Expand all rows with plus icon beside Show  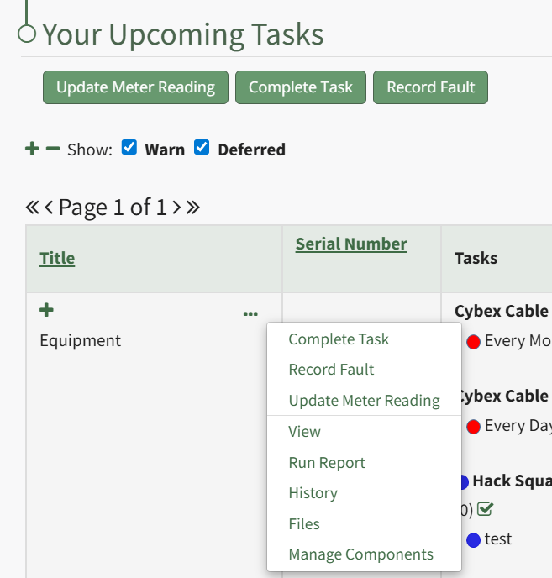click(x=32, y=150)
